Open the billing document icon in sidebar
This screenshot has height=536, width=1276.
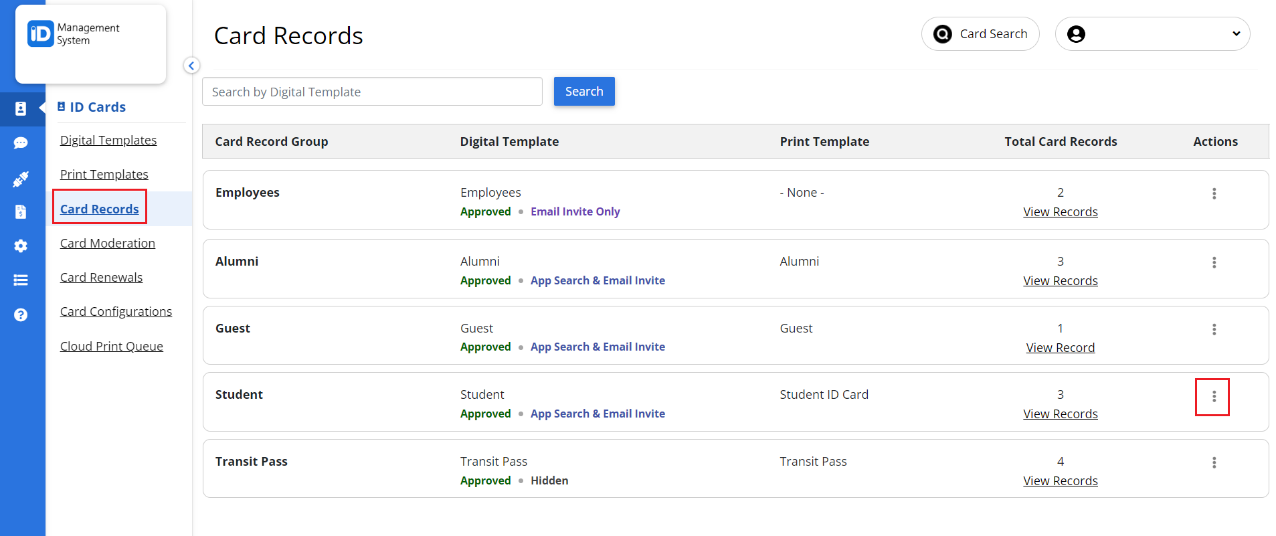tap(21, 211)
